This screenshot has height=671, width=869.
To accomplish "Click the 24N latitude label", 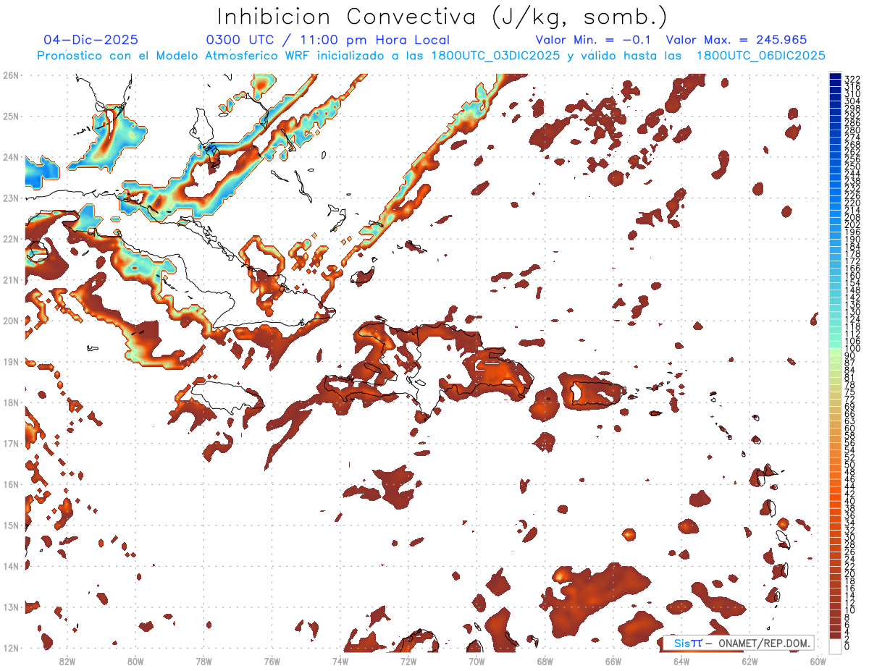I will tap(11, 157).
